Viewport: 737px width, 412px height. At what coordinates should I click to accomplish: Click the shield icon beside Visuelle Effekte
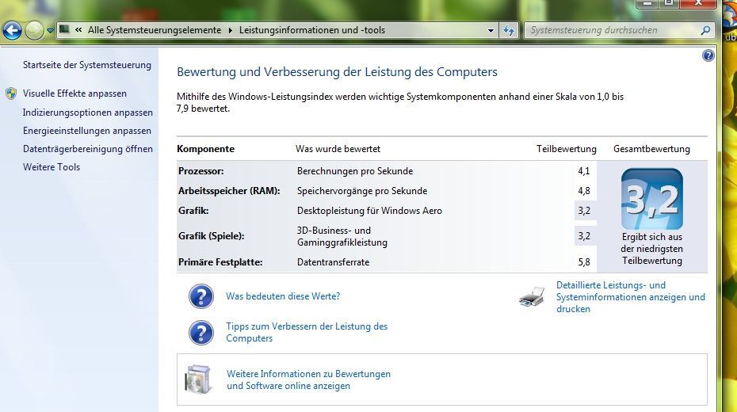(11, 93)
